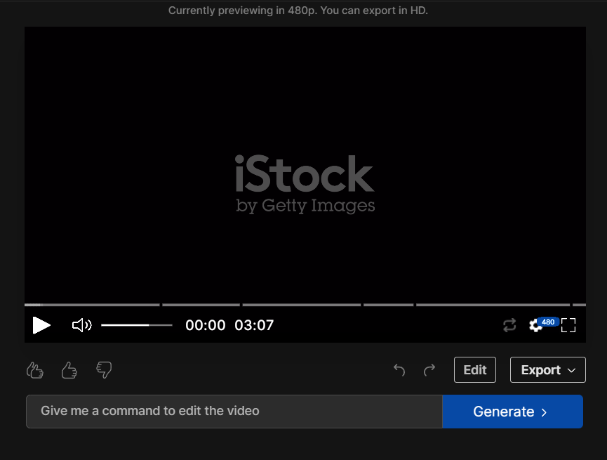Viewport: 607px width, 460px height.
Task: Undo the last edit
Action: [x=399, y=370]
